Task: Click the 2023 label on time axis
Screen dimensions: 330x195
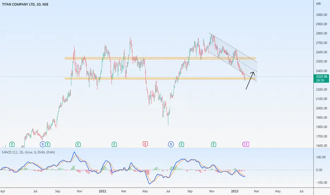Action: pyautogui.click(x=235, y=191)
